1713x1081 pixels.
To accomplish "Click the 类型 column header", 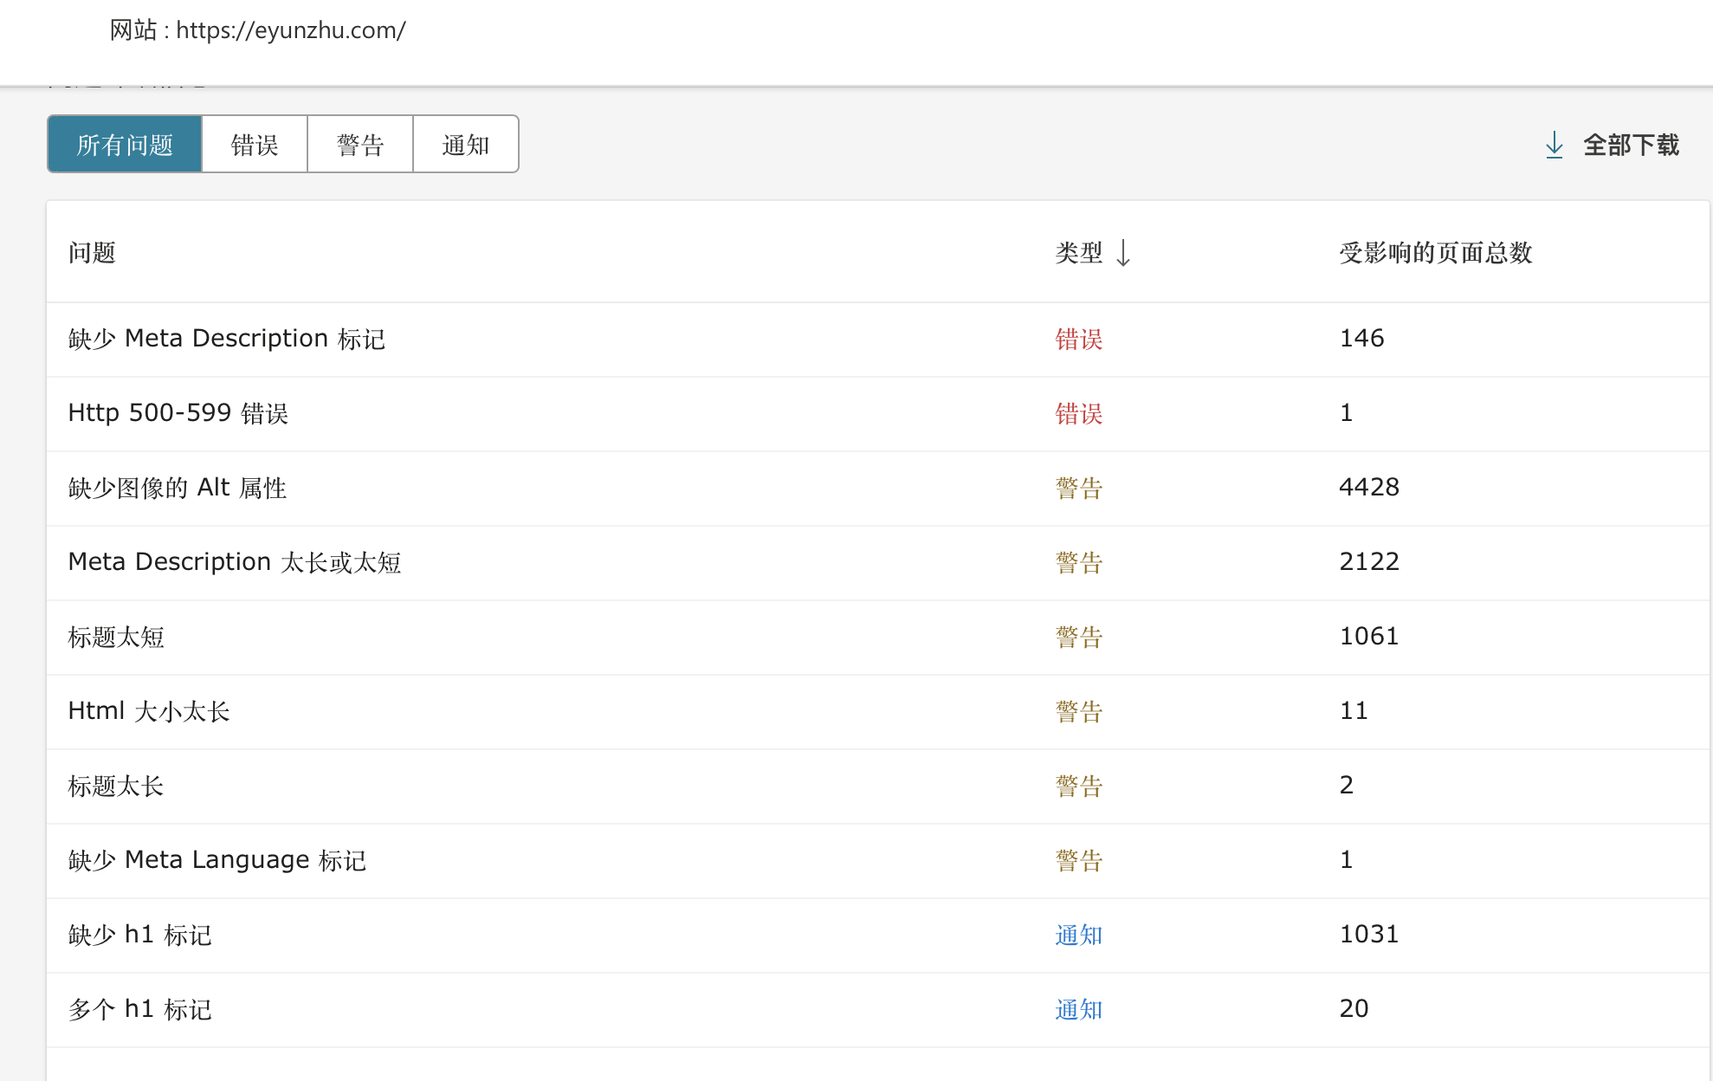I will [1079, 253].
